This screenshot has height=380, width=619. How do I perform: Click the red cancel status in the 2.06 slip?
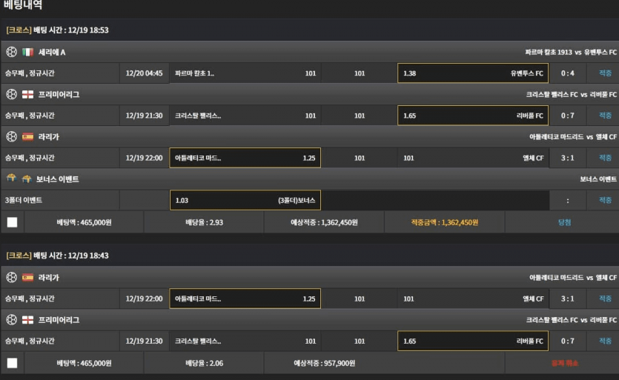(x=565, y=363)
